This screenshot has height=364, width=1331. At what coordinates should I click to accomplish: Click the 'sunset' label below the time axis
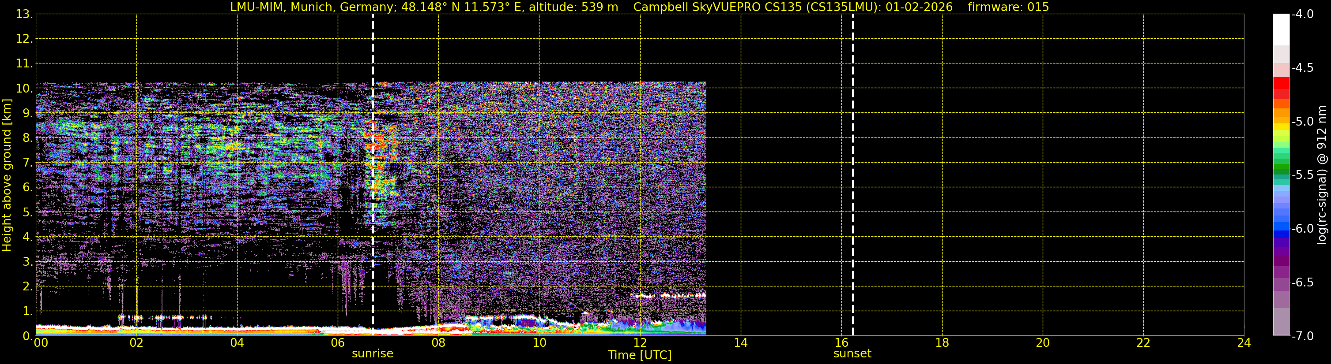[x=852, y=354]
